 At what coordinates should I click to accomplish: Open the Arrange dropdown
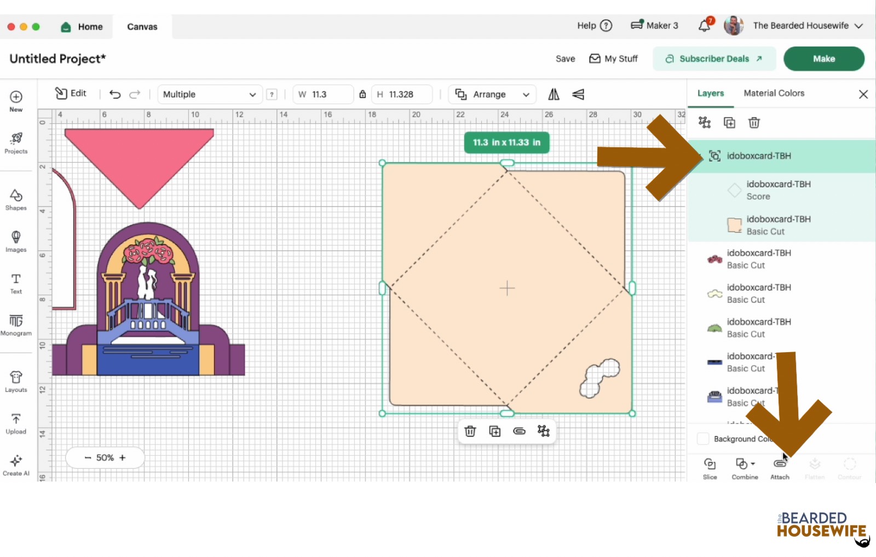coord(491,94)
